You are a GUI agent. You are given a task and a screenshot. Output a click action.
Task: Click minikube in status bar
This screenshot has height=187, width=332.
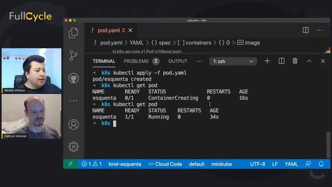(x=222, y=164)
